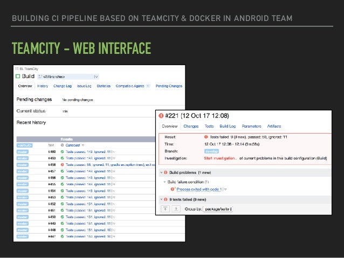This screenshot has width=344, height=258.
Task: Open 'Group by' package/suite dropdown
Action: [218, 209]
